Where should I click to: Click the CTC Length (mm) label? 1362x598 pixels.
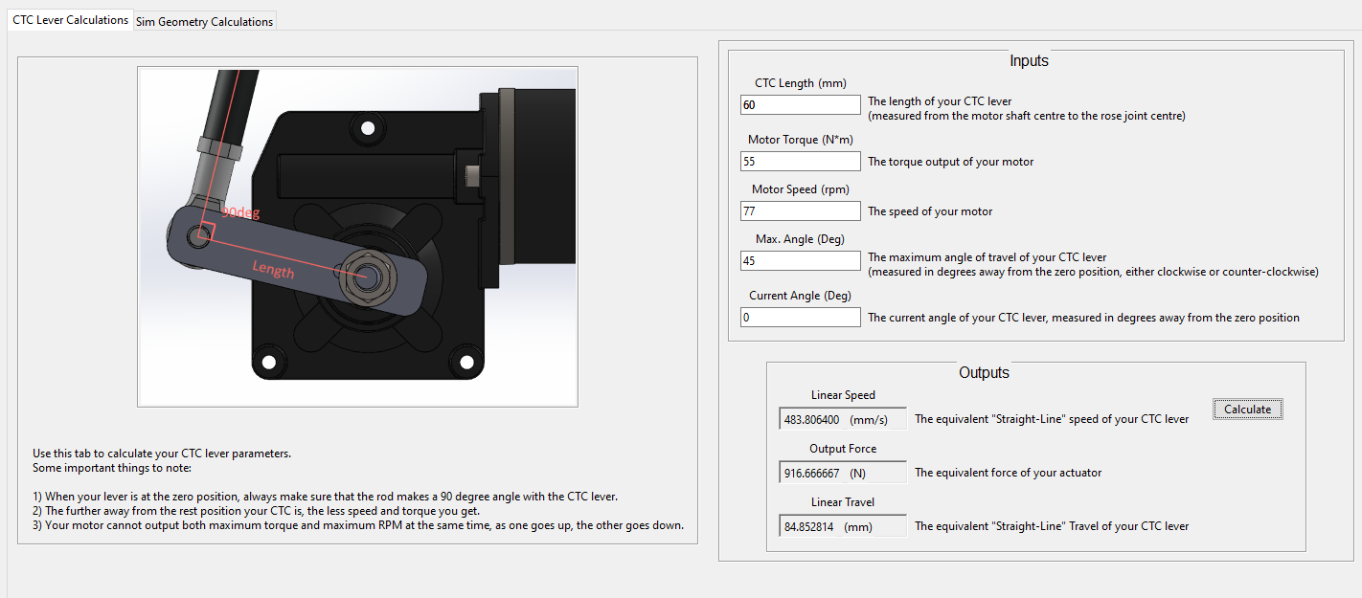point(801,83)
